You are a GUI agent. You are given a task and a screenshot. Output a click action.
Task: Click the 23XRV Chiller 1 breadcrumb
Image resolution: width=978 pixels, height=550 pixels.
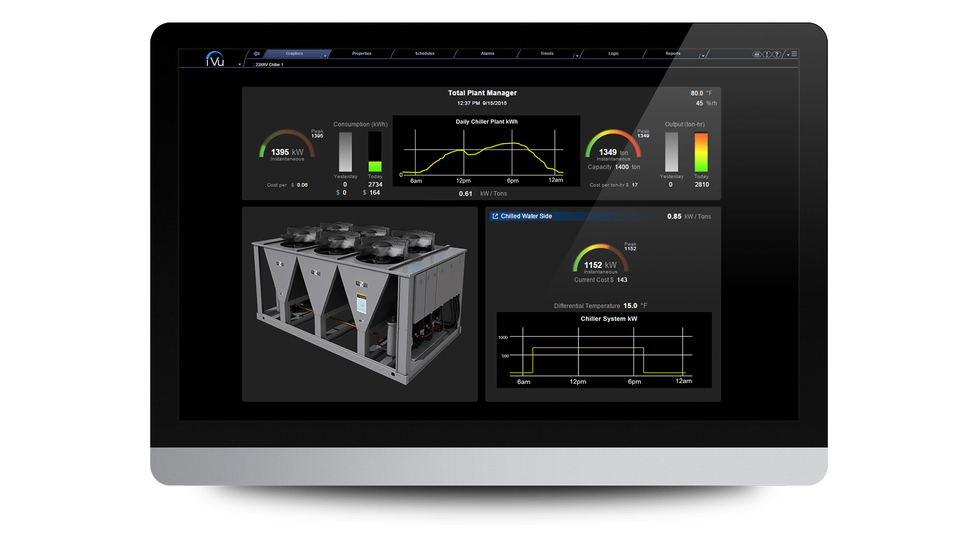pyautogui.click(x=269, y=65)
